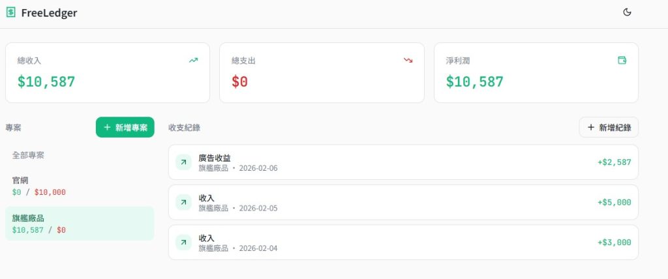Click the 淨利潤 wallet icon
Image resolution: width=668 pixels, height=279 pixels.
point(622,60)
